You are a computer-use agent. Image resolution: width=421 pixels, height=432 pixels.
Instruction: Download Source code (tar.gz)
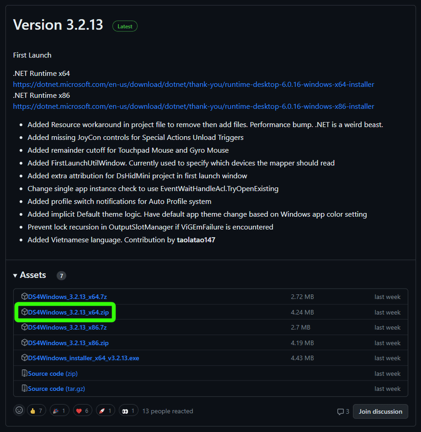pyautogui.click(x=56, y=388)
